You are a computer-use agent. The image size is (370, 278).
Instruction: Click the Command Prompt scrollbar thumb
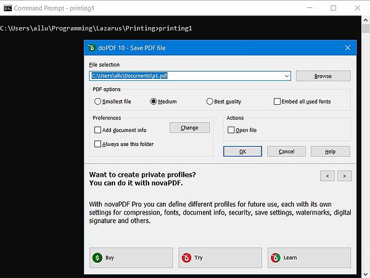(366, 28)
